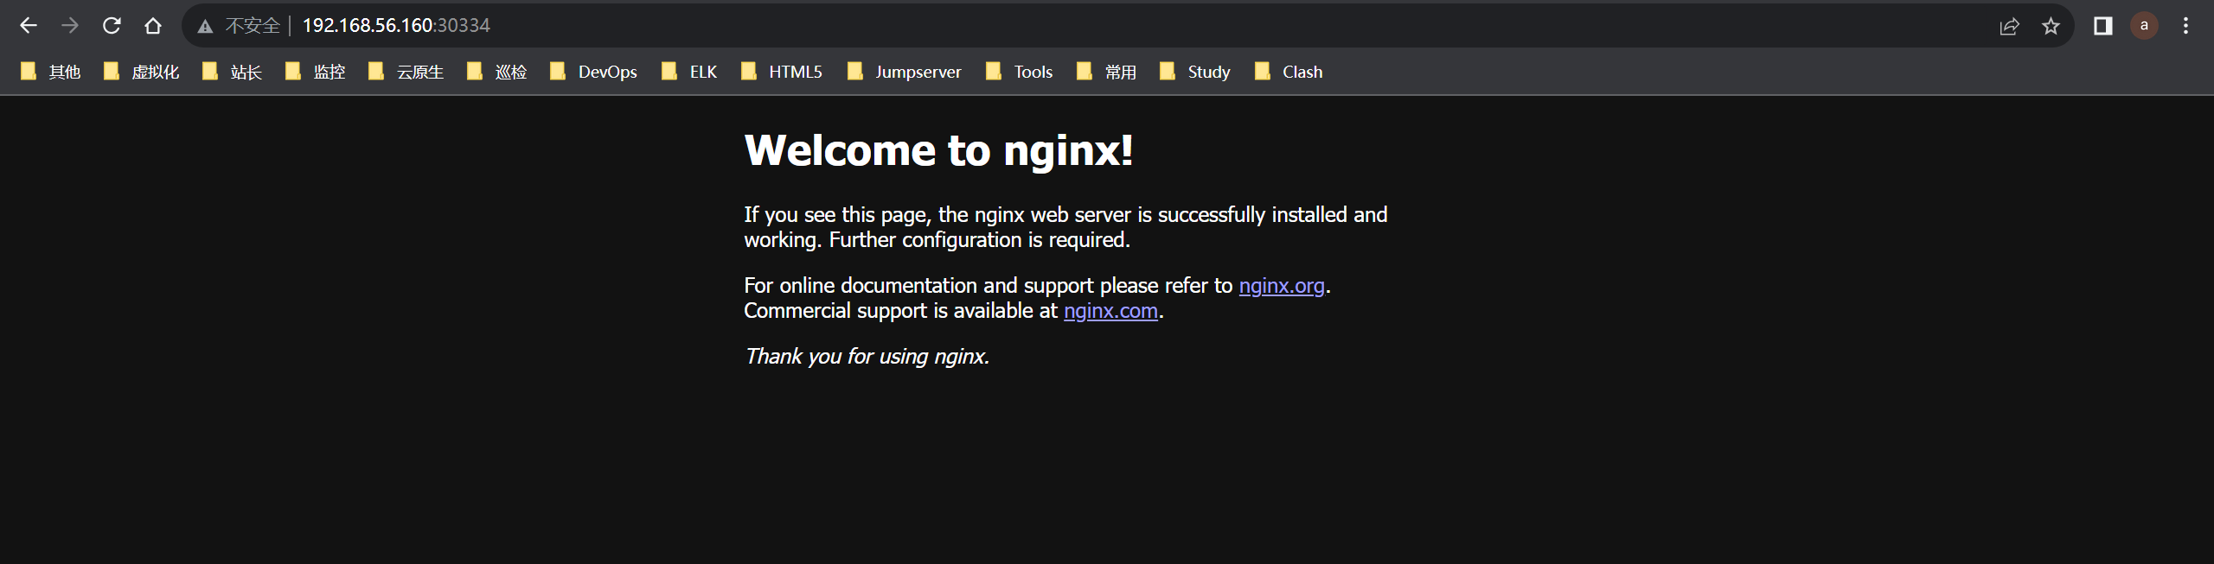Open the profile avatar 'a' menu

[x=2144, y=26]
